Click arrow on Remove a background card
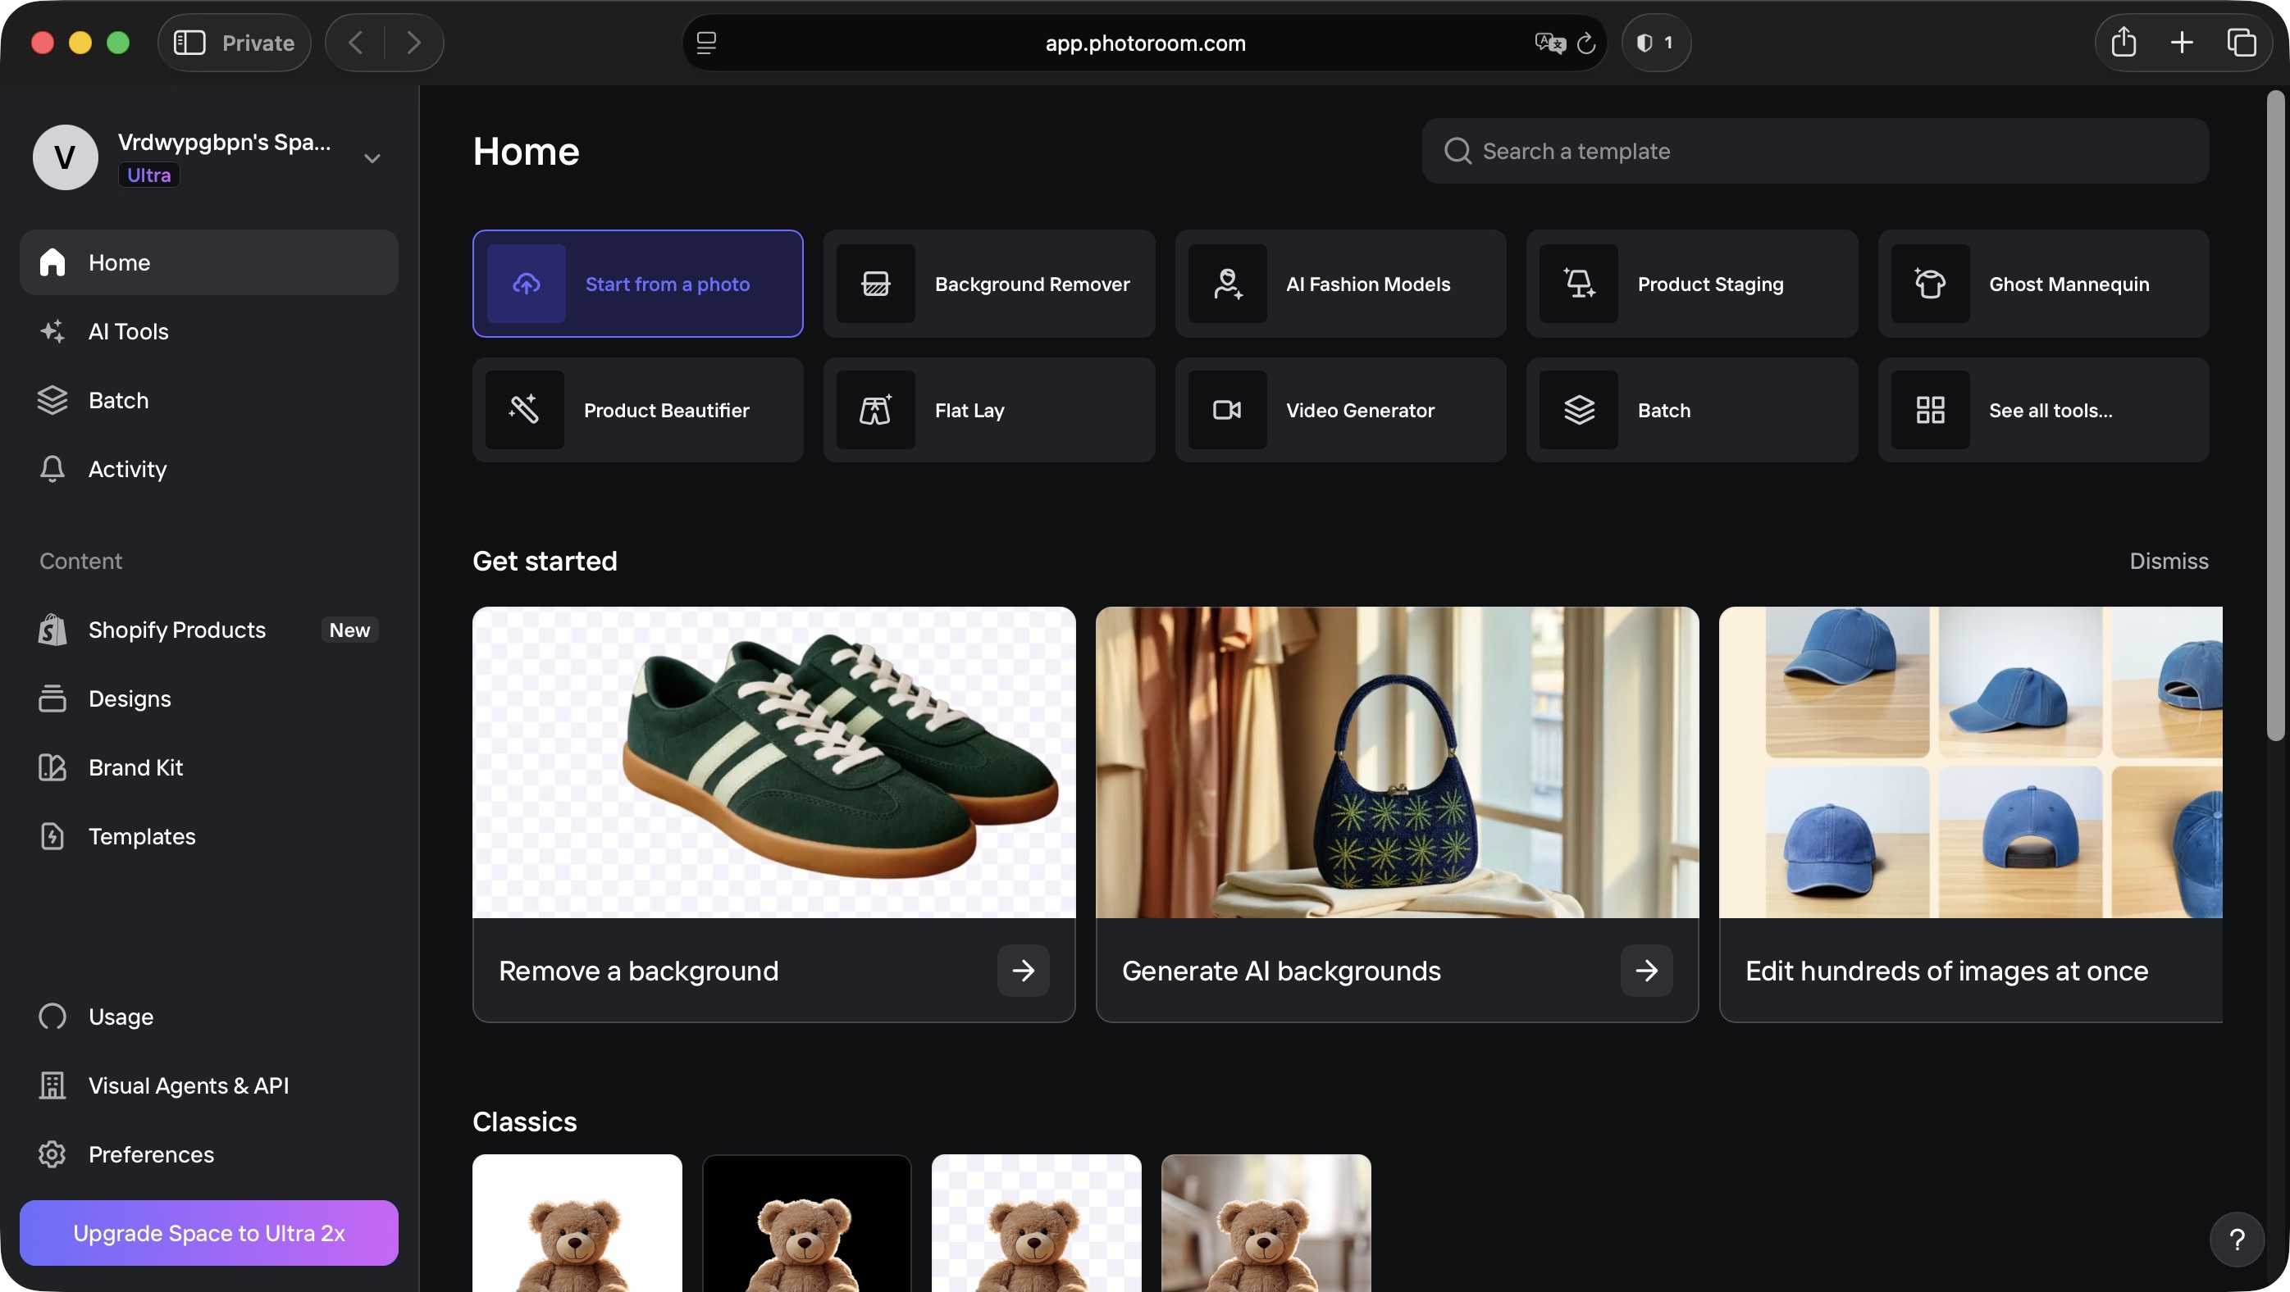2290x1292 pixels. [1024, 971]
